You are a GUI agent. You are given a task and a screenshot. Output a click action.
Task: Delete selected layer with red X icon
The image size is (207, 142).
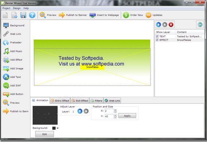[x=171, y=24]
